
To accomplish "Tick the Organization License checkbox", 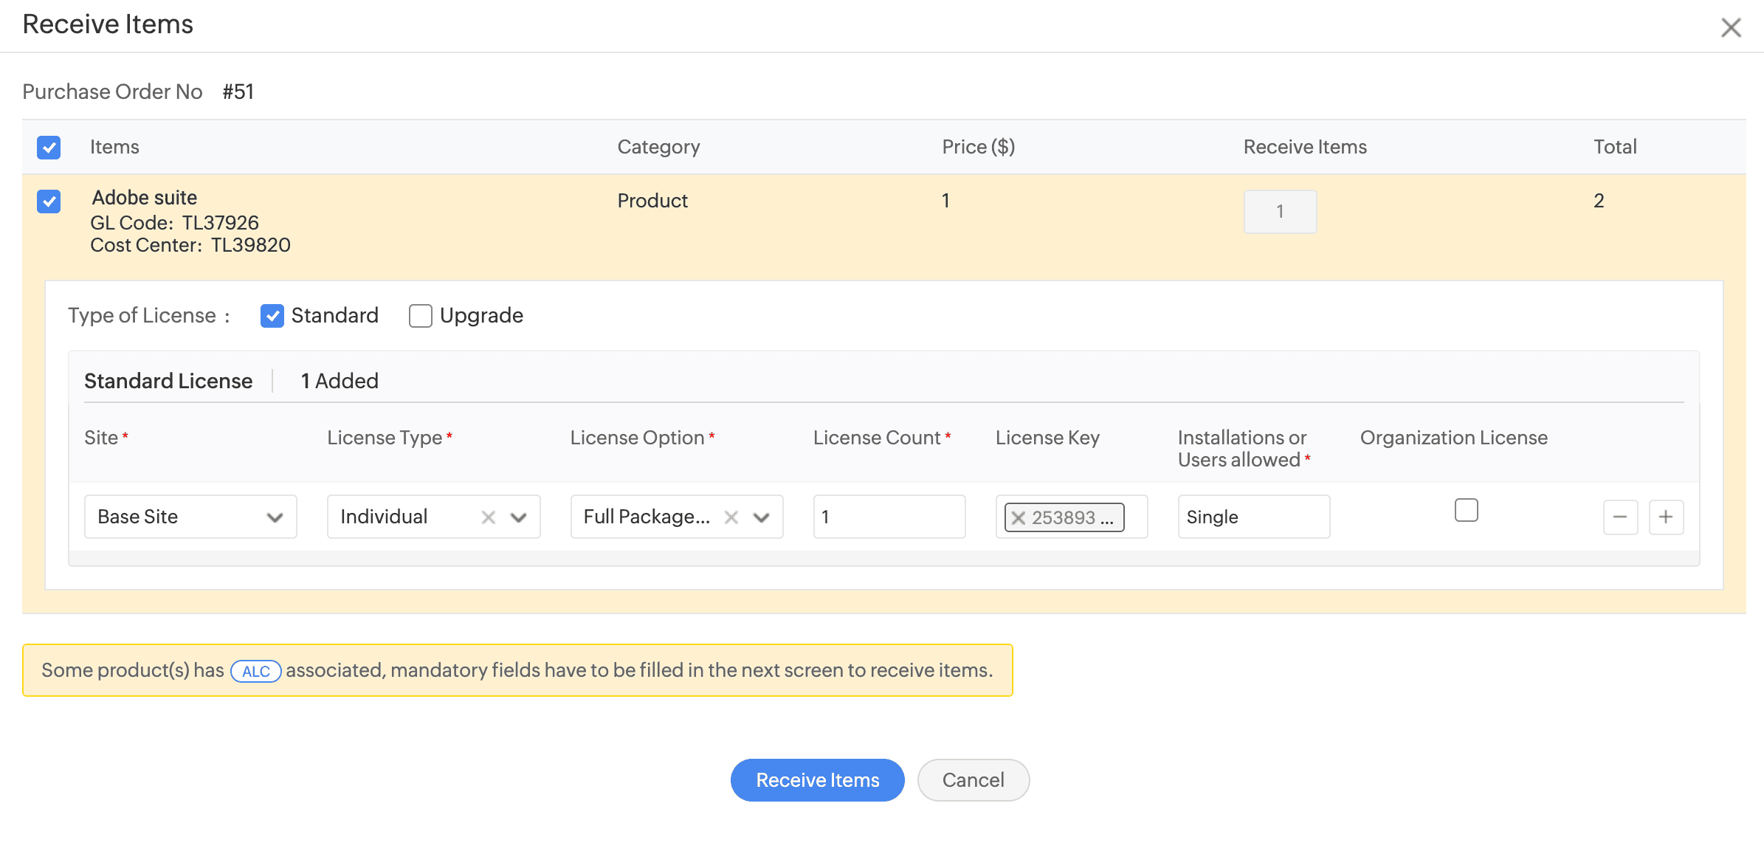I will coord(1466,510).
